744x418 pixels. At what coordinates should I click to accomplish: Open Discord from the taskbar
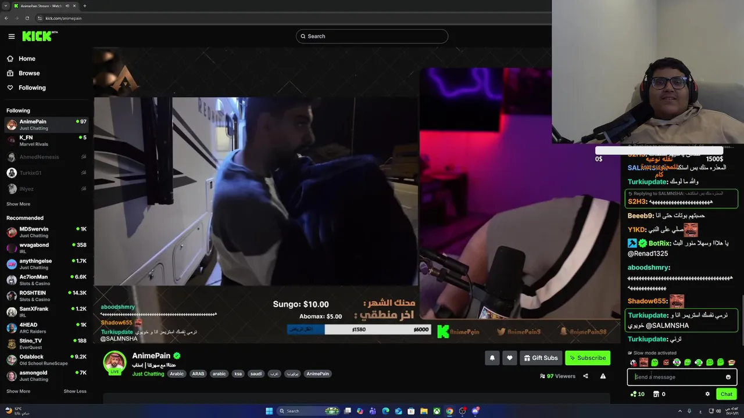point(475,411)
